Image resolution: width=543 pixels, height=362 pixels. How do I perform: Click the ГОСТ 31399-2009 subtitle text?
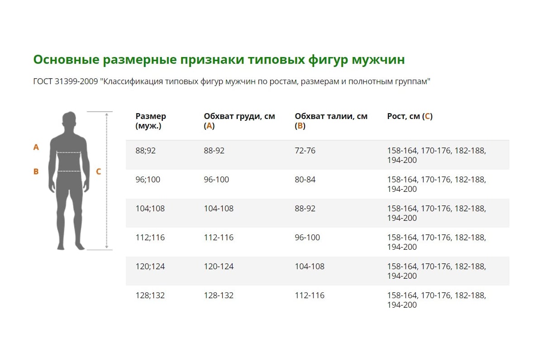pos(231,82)
